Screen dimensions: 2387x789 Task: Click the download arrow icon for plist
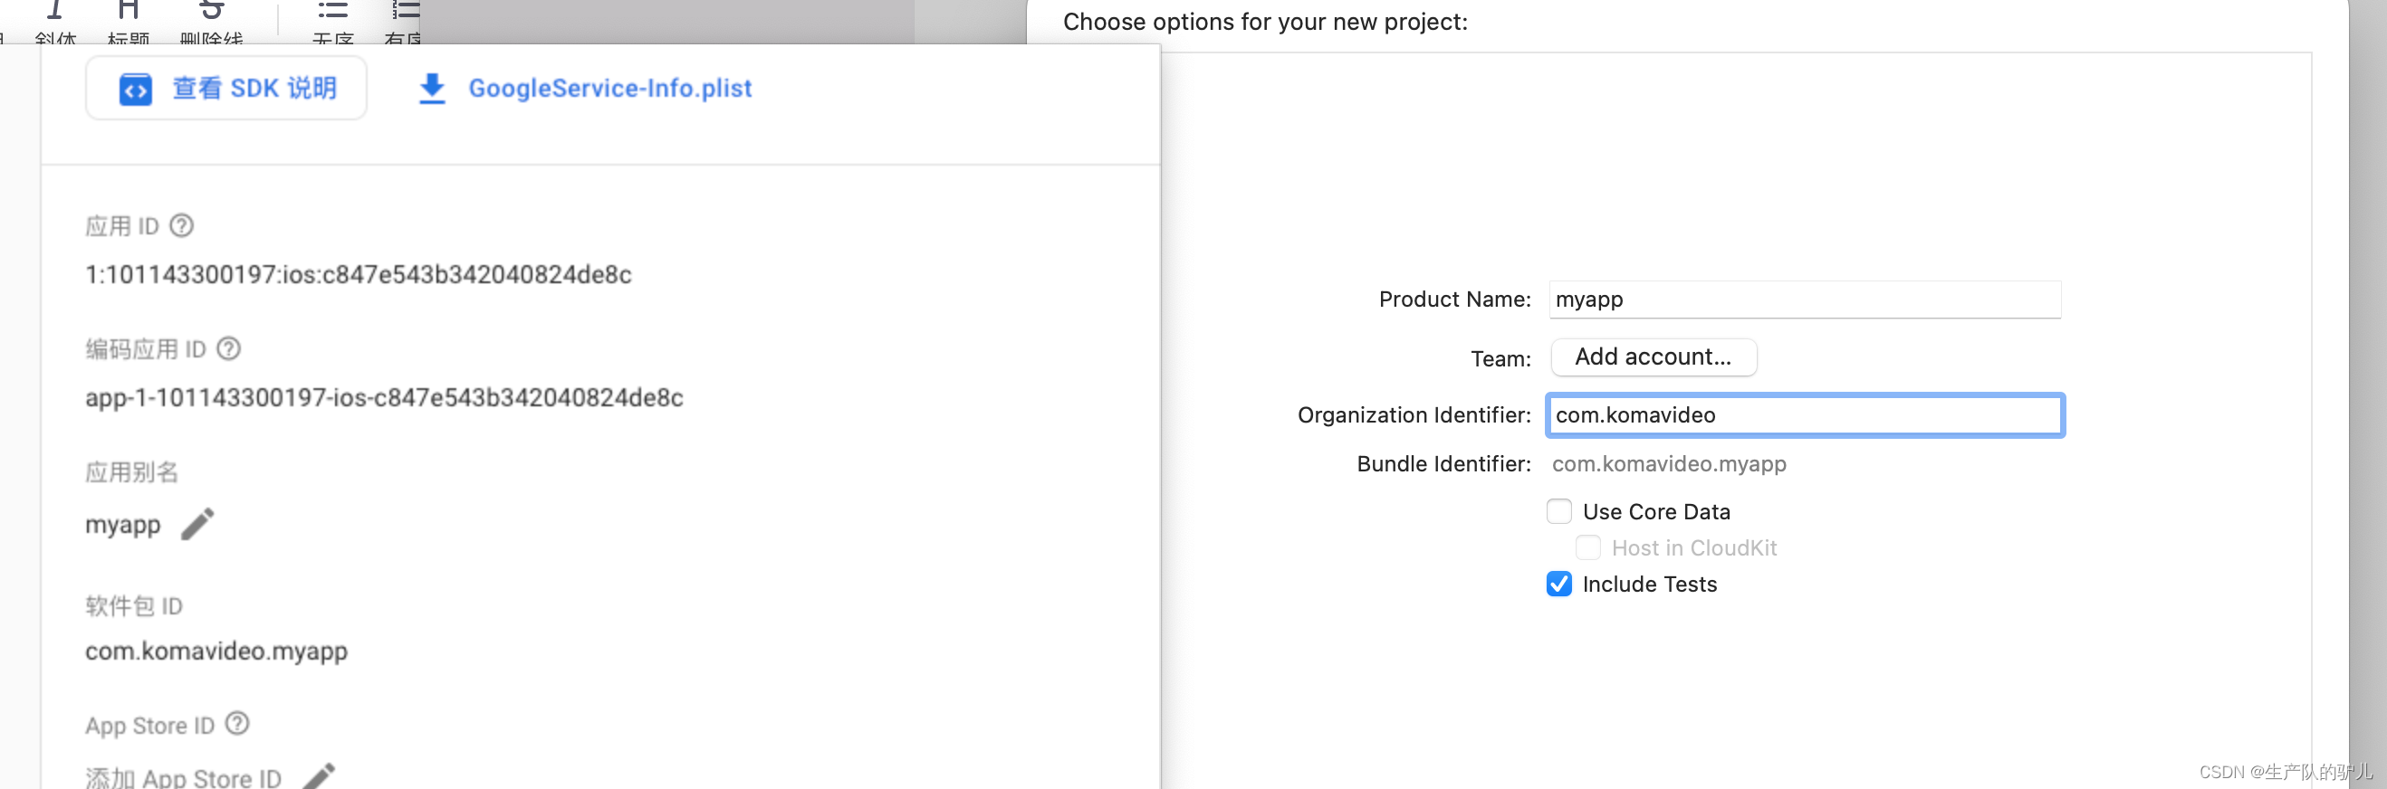432,89
